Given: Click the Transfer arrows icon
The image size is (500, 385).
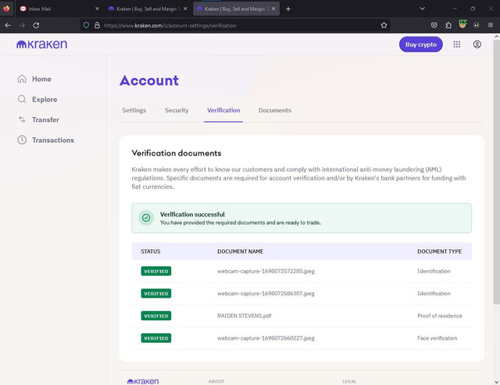Looking at the screenshot, I should [x=22, y=119].
